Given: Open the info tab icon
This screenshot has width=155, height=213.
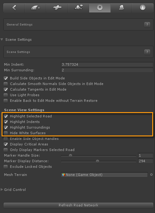Looking at the screenshot, I should (143, 8).
